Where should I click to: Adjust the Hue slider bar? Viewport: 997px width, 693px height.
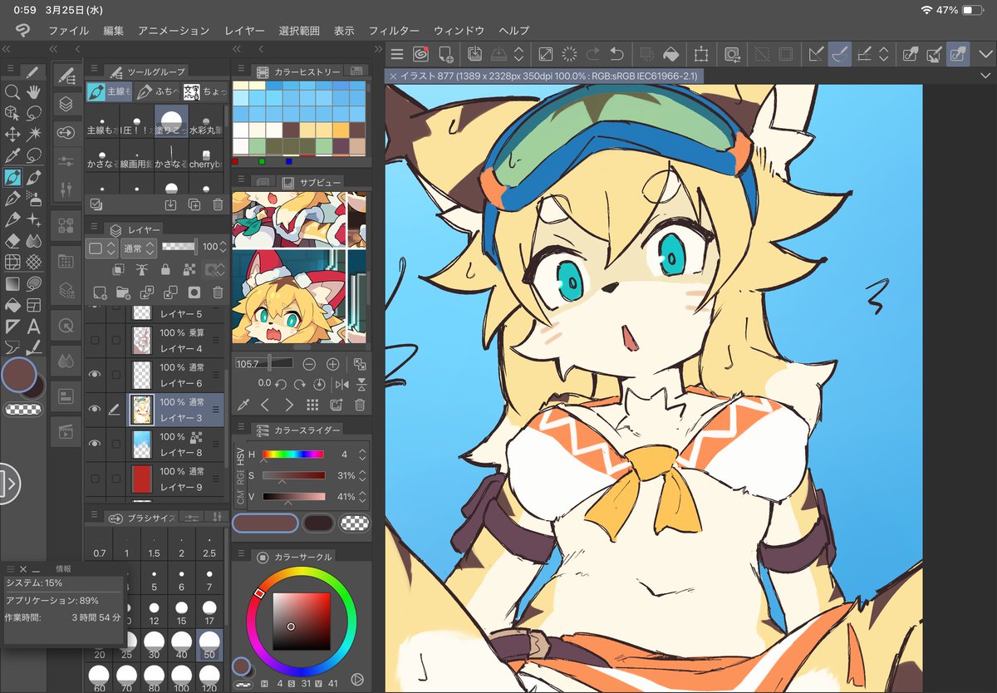(x=293, y=455)
